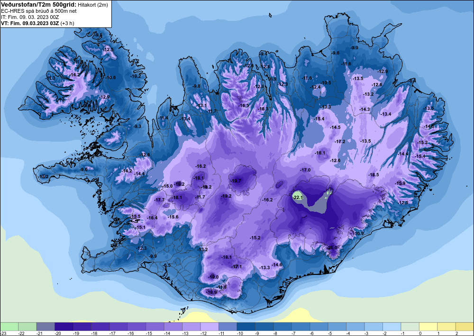Click the -19.7 temperature label
The height and width of the screenshot is (336, 474).
coord(236,181)
